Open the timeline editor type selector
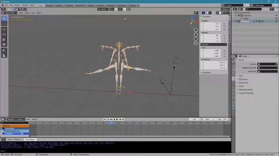Screen dimensions: 279x156 (3, 120)
